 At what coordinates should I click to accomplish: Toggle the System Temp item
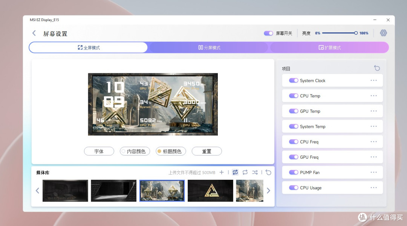[x=294, y=126]
